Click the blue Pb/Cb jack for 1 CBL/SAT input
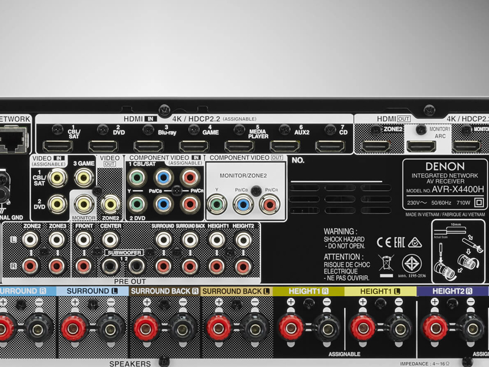 (163, 177)
